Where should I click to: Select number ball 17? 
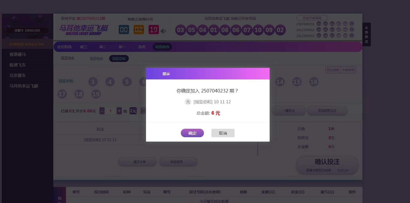(x=62, y=94)
